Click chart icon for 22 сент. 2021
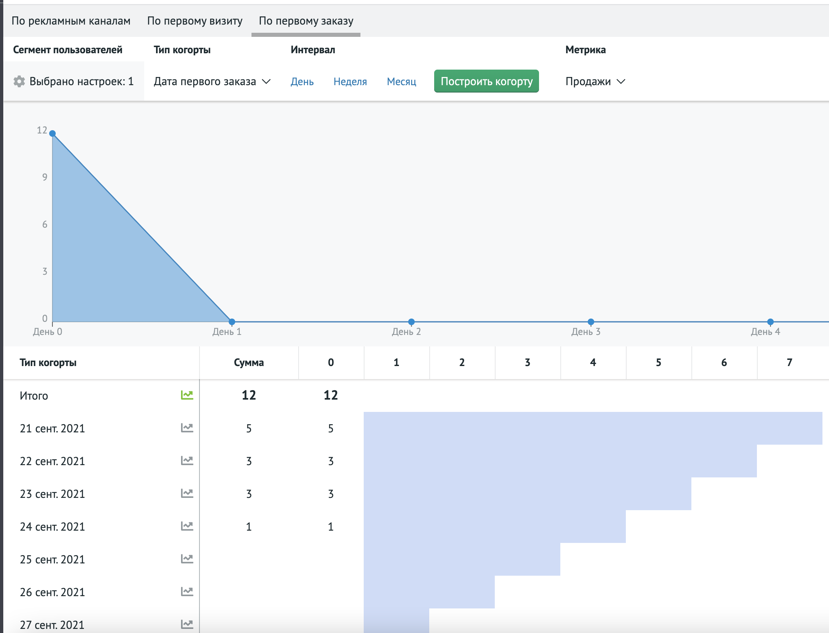 (x=187, y=461)
